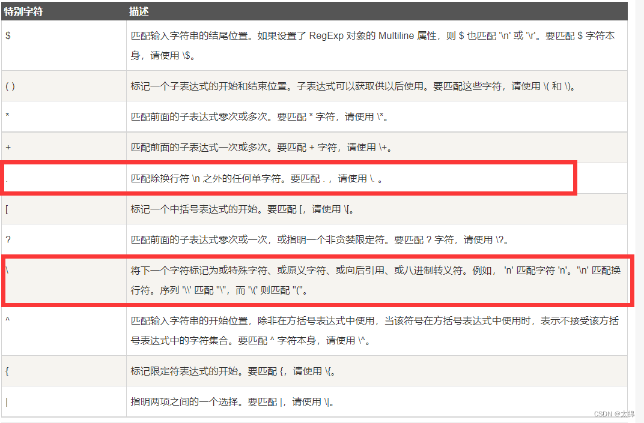Image resolution: width=644 pixels, height=423 pixels.
Task: Click description starting 匹配输入字符串的结尾位置
Action: pos(372,46)
